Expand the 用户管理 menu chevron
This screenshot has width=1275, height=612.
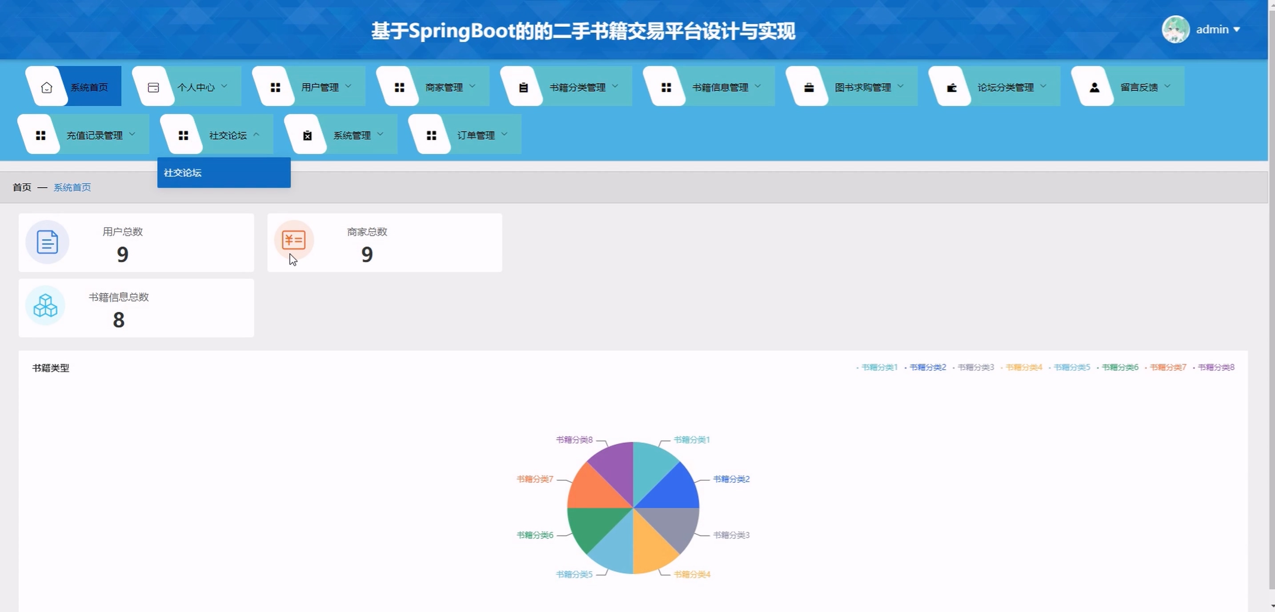click(x=348, y=86)
